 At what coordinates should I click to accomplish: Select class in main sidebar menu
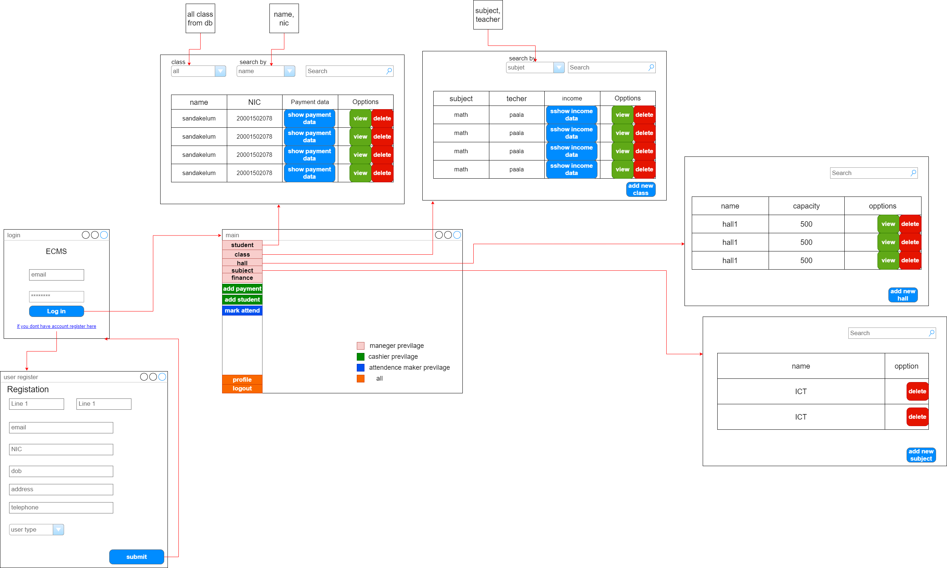click(242, 255)
